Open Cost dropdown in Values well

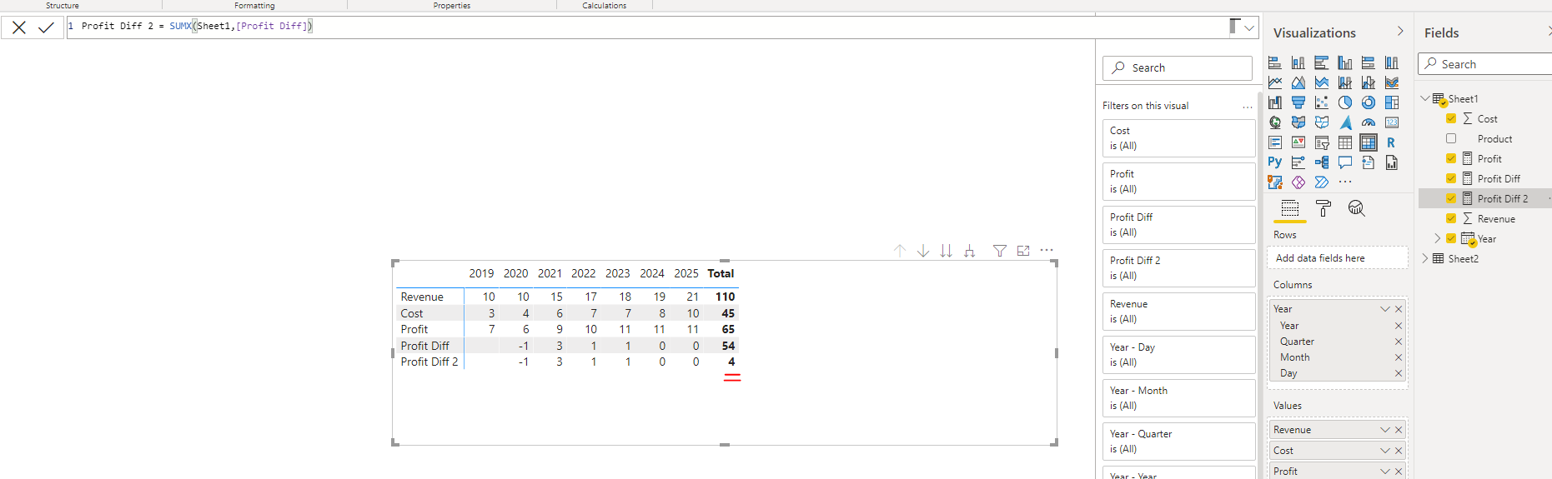1385,451
